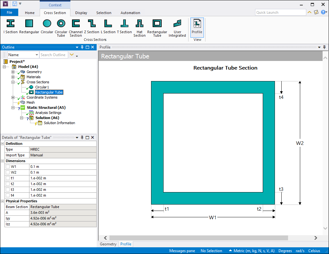
Task: Switch to the Geometry view tab
Action: [x=108, y=244]
